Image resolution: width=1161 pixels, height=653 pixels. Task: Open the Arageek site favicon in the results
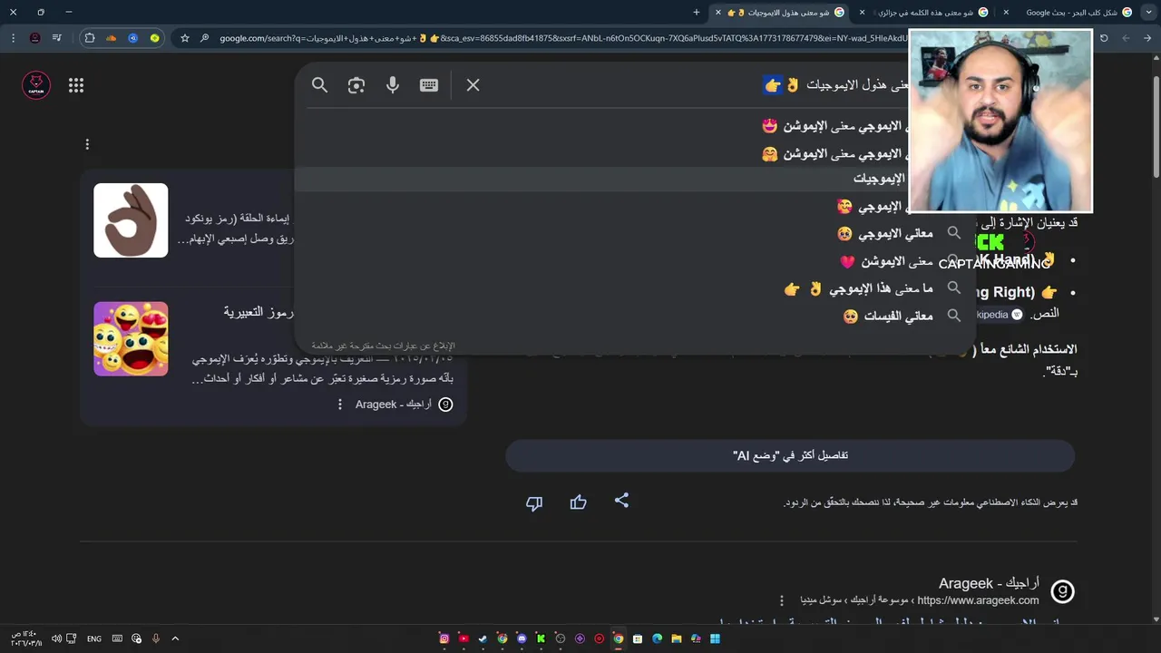pos(1062,591)
